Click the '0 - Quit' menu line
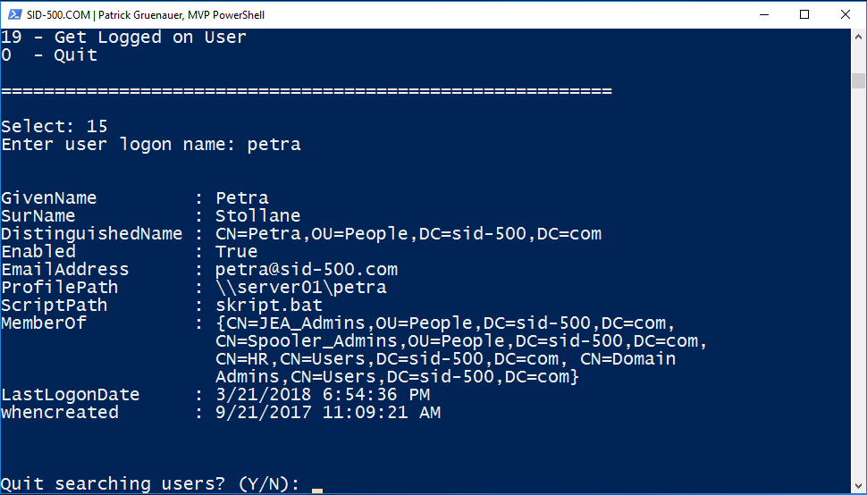Screen dimensions: 867x495 pos(50,55)
